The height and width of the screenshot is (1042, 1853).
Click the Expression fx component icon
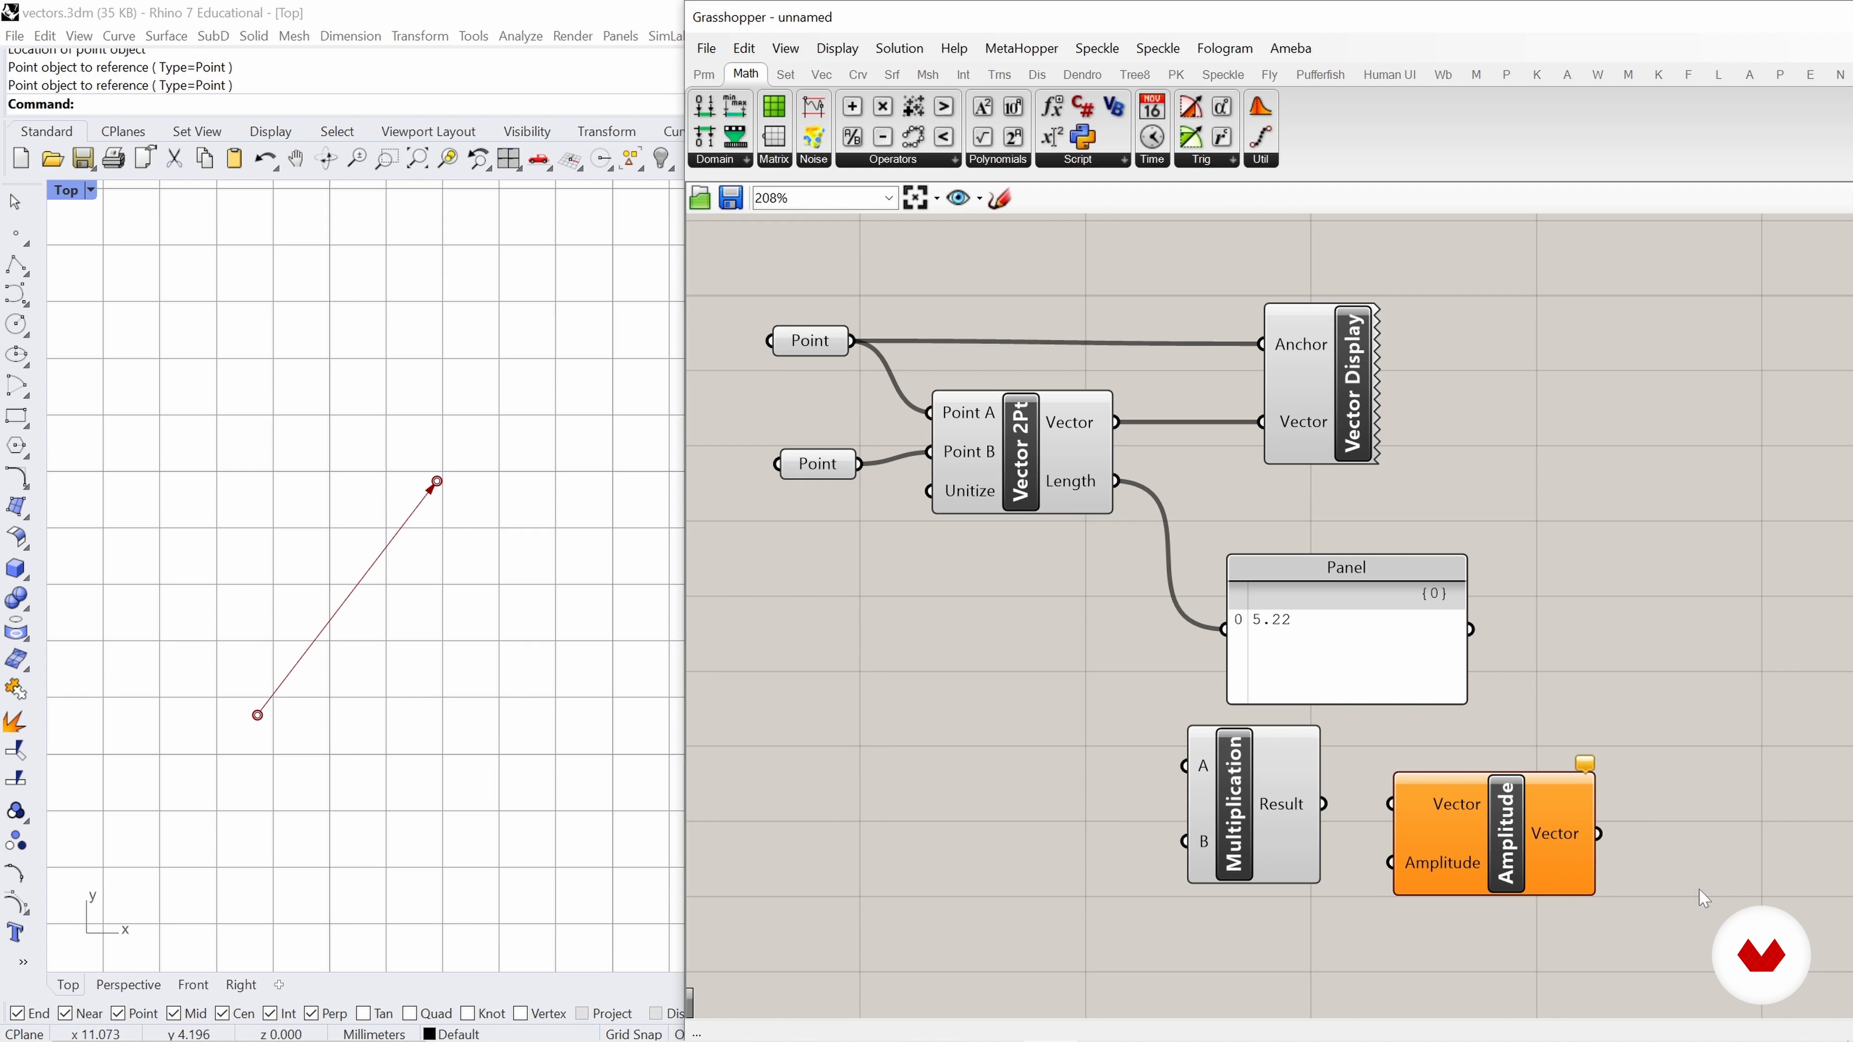pyautogui.click(x=1052, y=107)
